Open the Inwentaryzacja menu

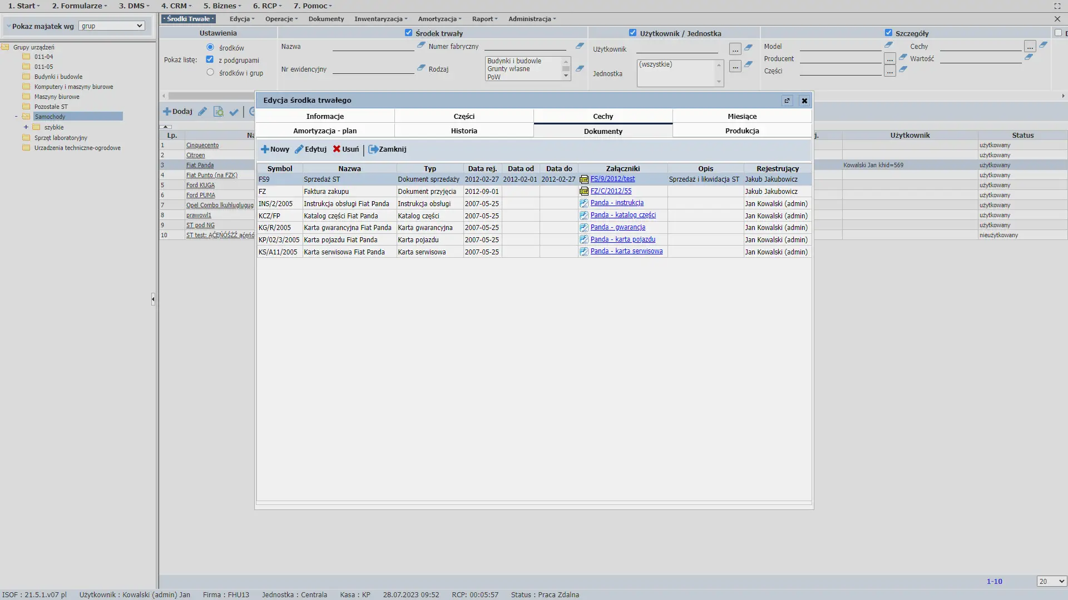pyautogui.click(x=380, y=19)
